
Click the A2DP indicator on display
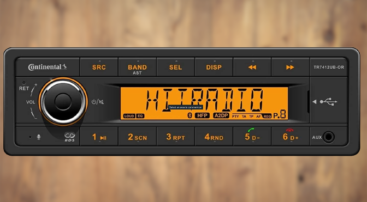221,115
